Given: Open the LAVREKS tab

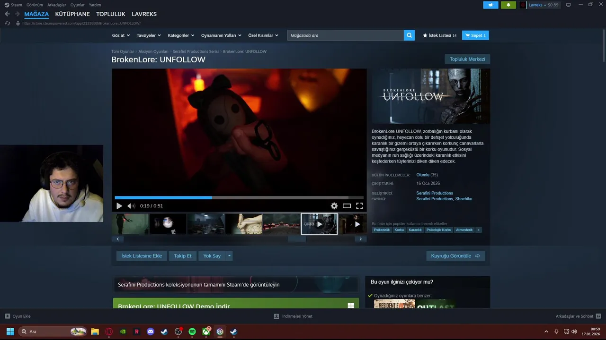Looking at the screenshot, I should click(x=144, y=14).
